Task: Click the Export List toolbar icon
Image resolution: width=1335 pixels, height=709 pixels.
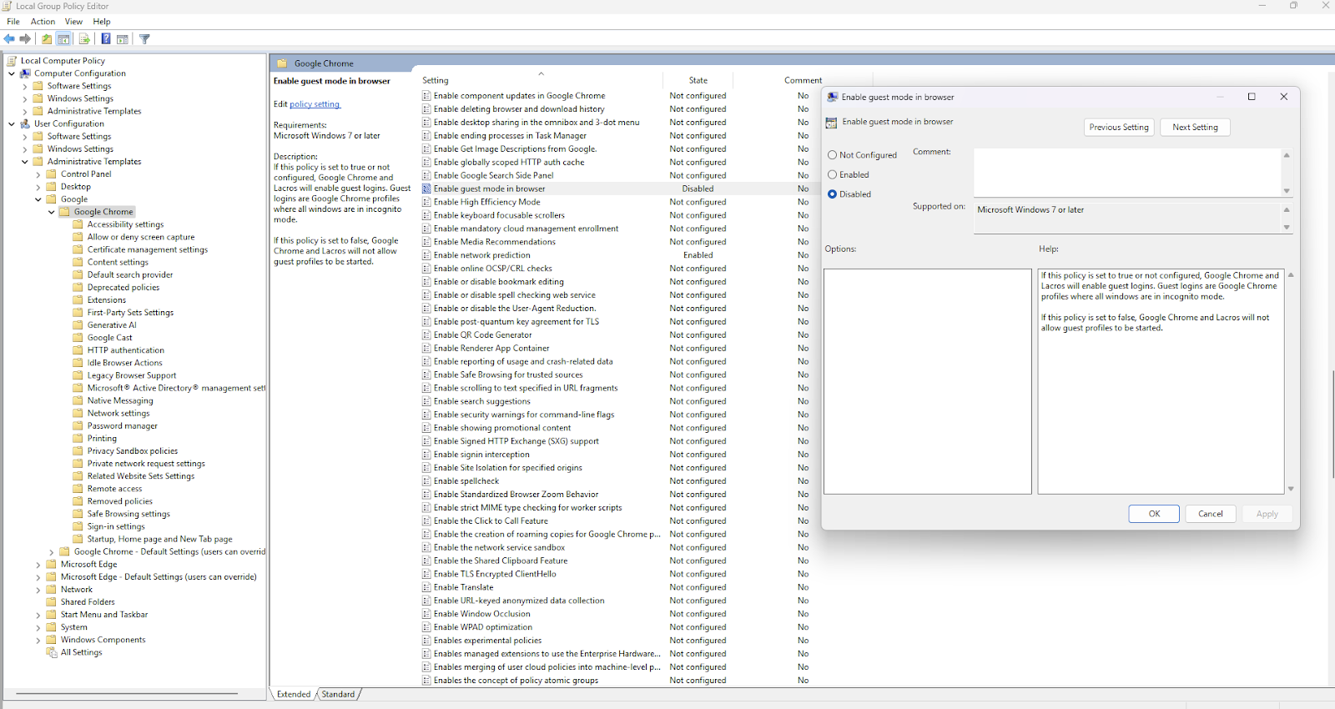Action: click(x=84, y=39)
